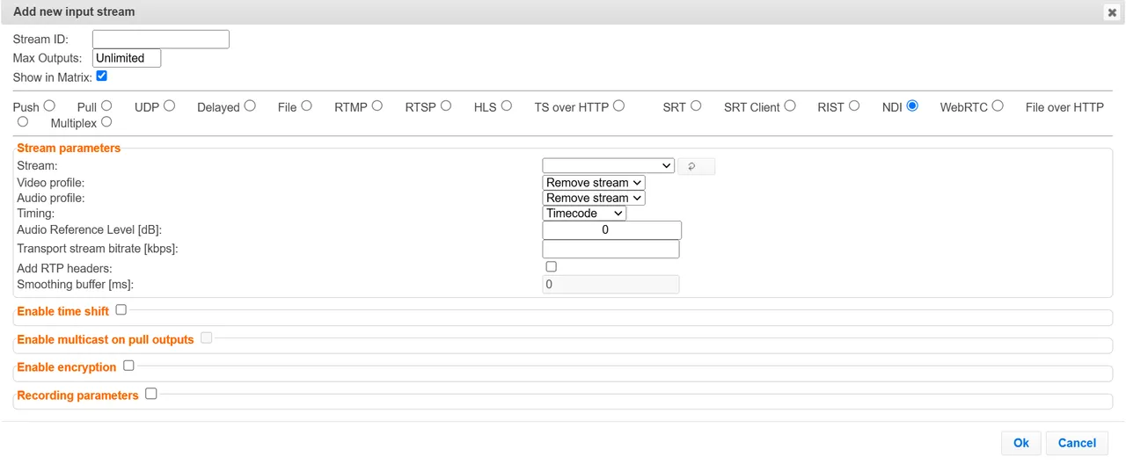Screen dimensions: 1126x464
Task: Enable the Recording parameters checkbox
Action: [x=151, y=394]
